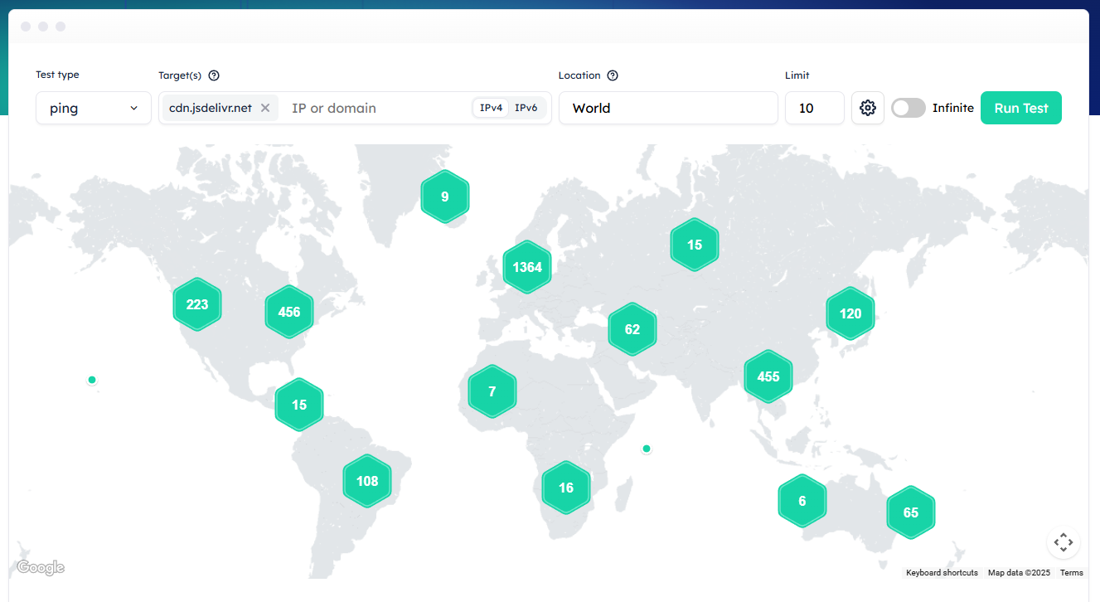The height and width of the screenshot is (602, 1100).
Task: Open the settings gear icon
Action: [x=868, y=108]
